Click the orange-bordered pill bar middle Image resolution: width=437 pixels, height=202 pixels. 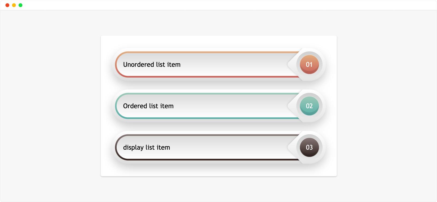click(x=208, y=65)
